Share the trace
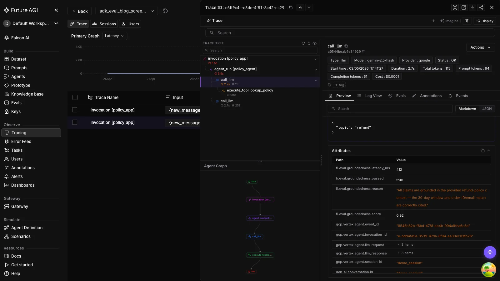 point(481,7)
